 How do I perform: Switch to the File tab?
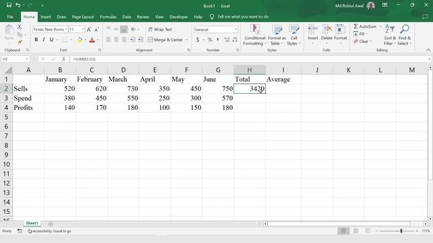pos(10,17)
